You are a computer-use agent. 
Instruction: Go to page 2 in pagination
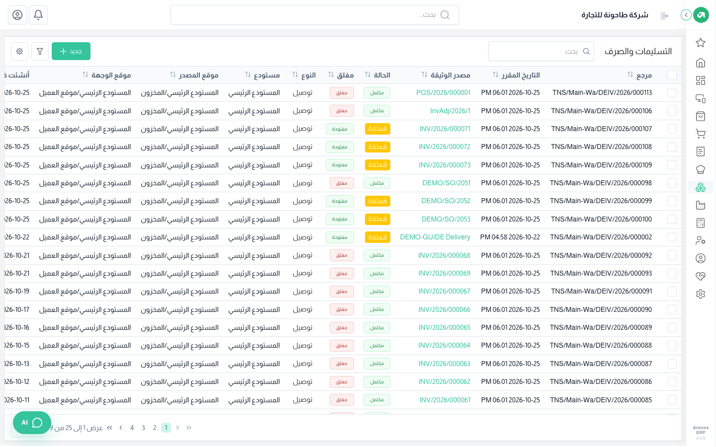point(155,428)
